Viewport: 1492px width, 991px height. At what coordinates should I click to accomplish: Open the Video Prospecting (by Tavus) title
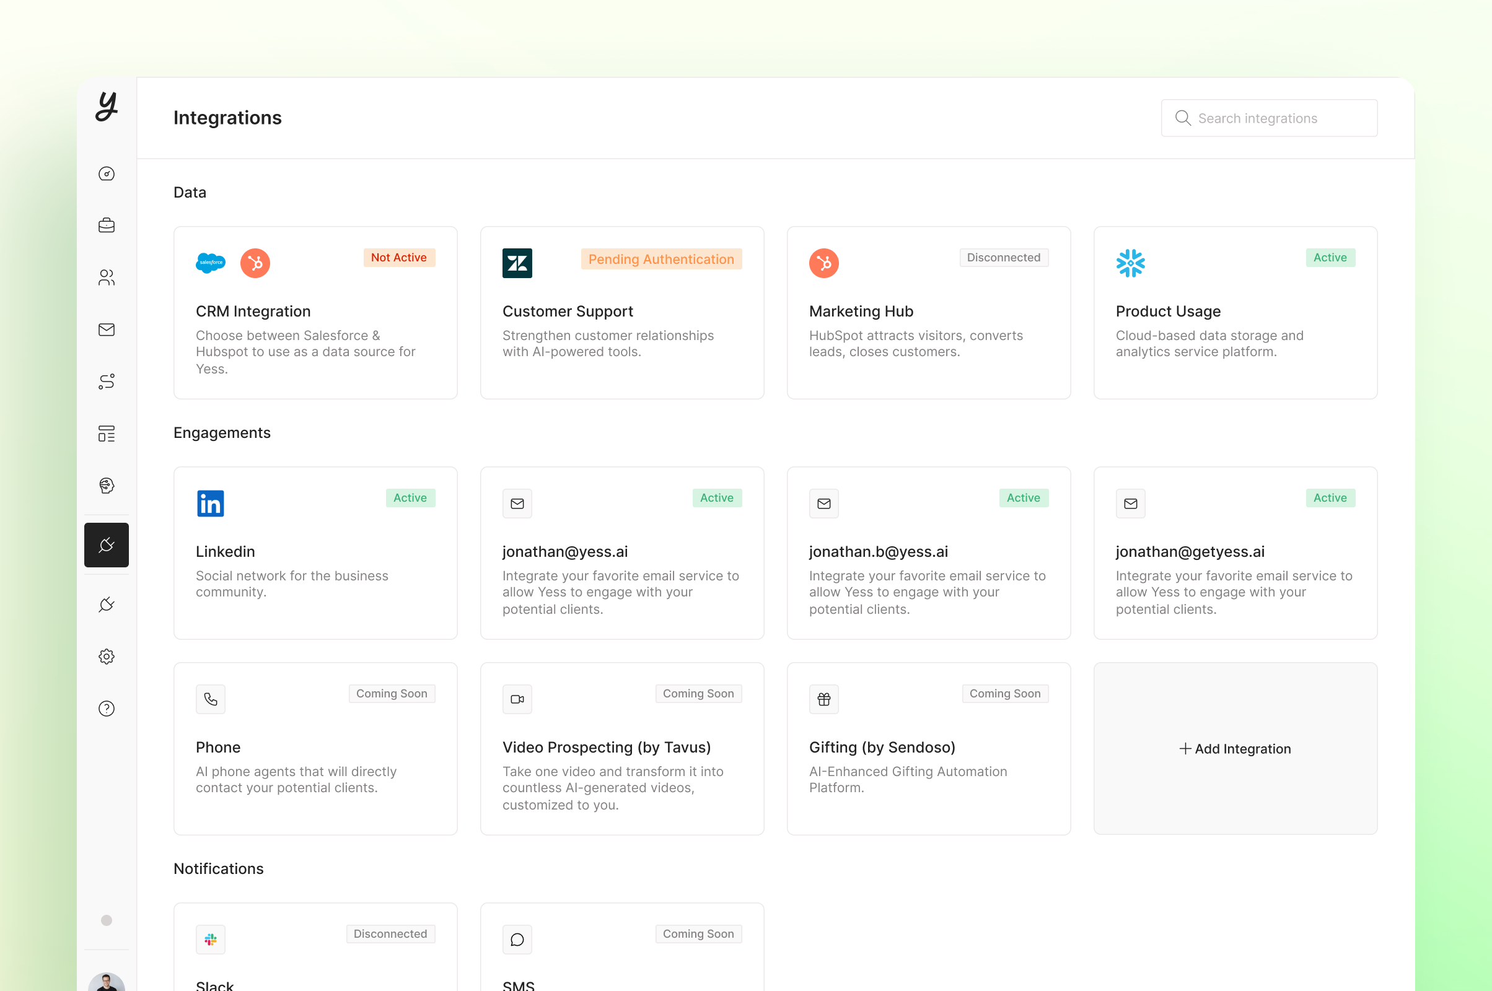pos(607,747)
